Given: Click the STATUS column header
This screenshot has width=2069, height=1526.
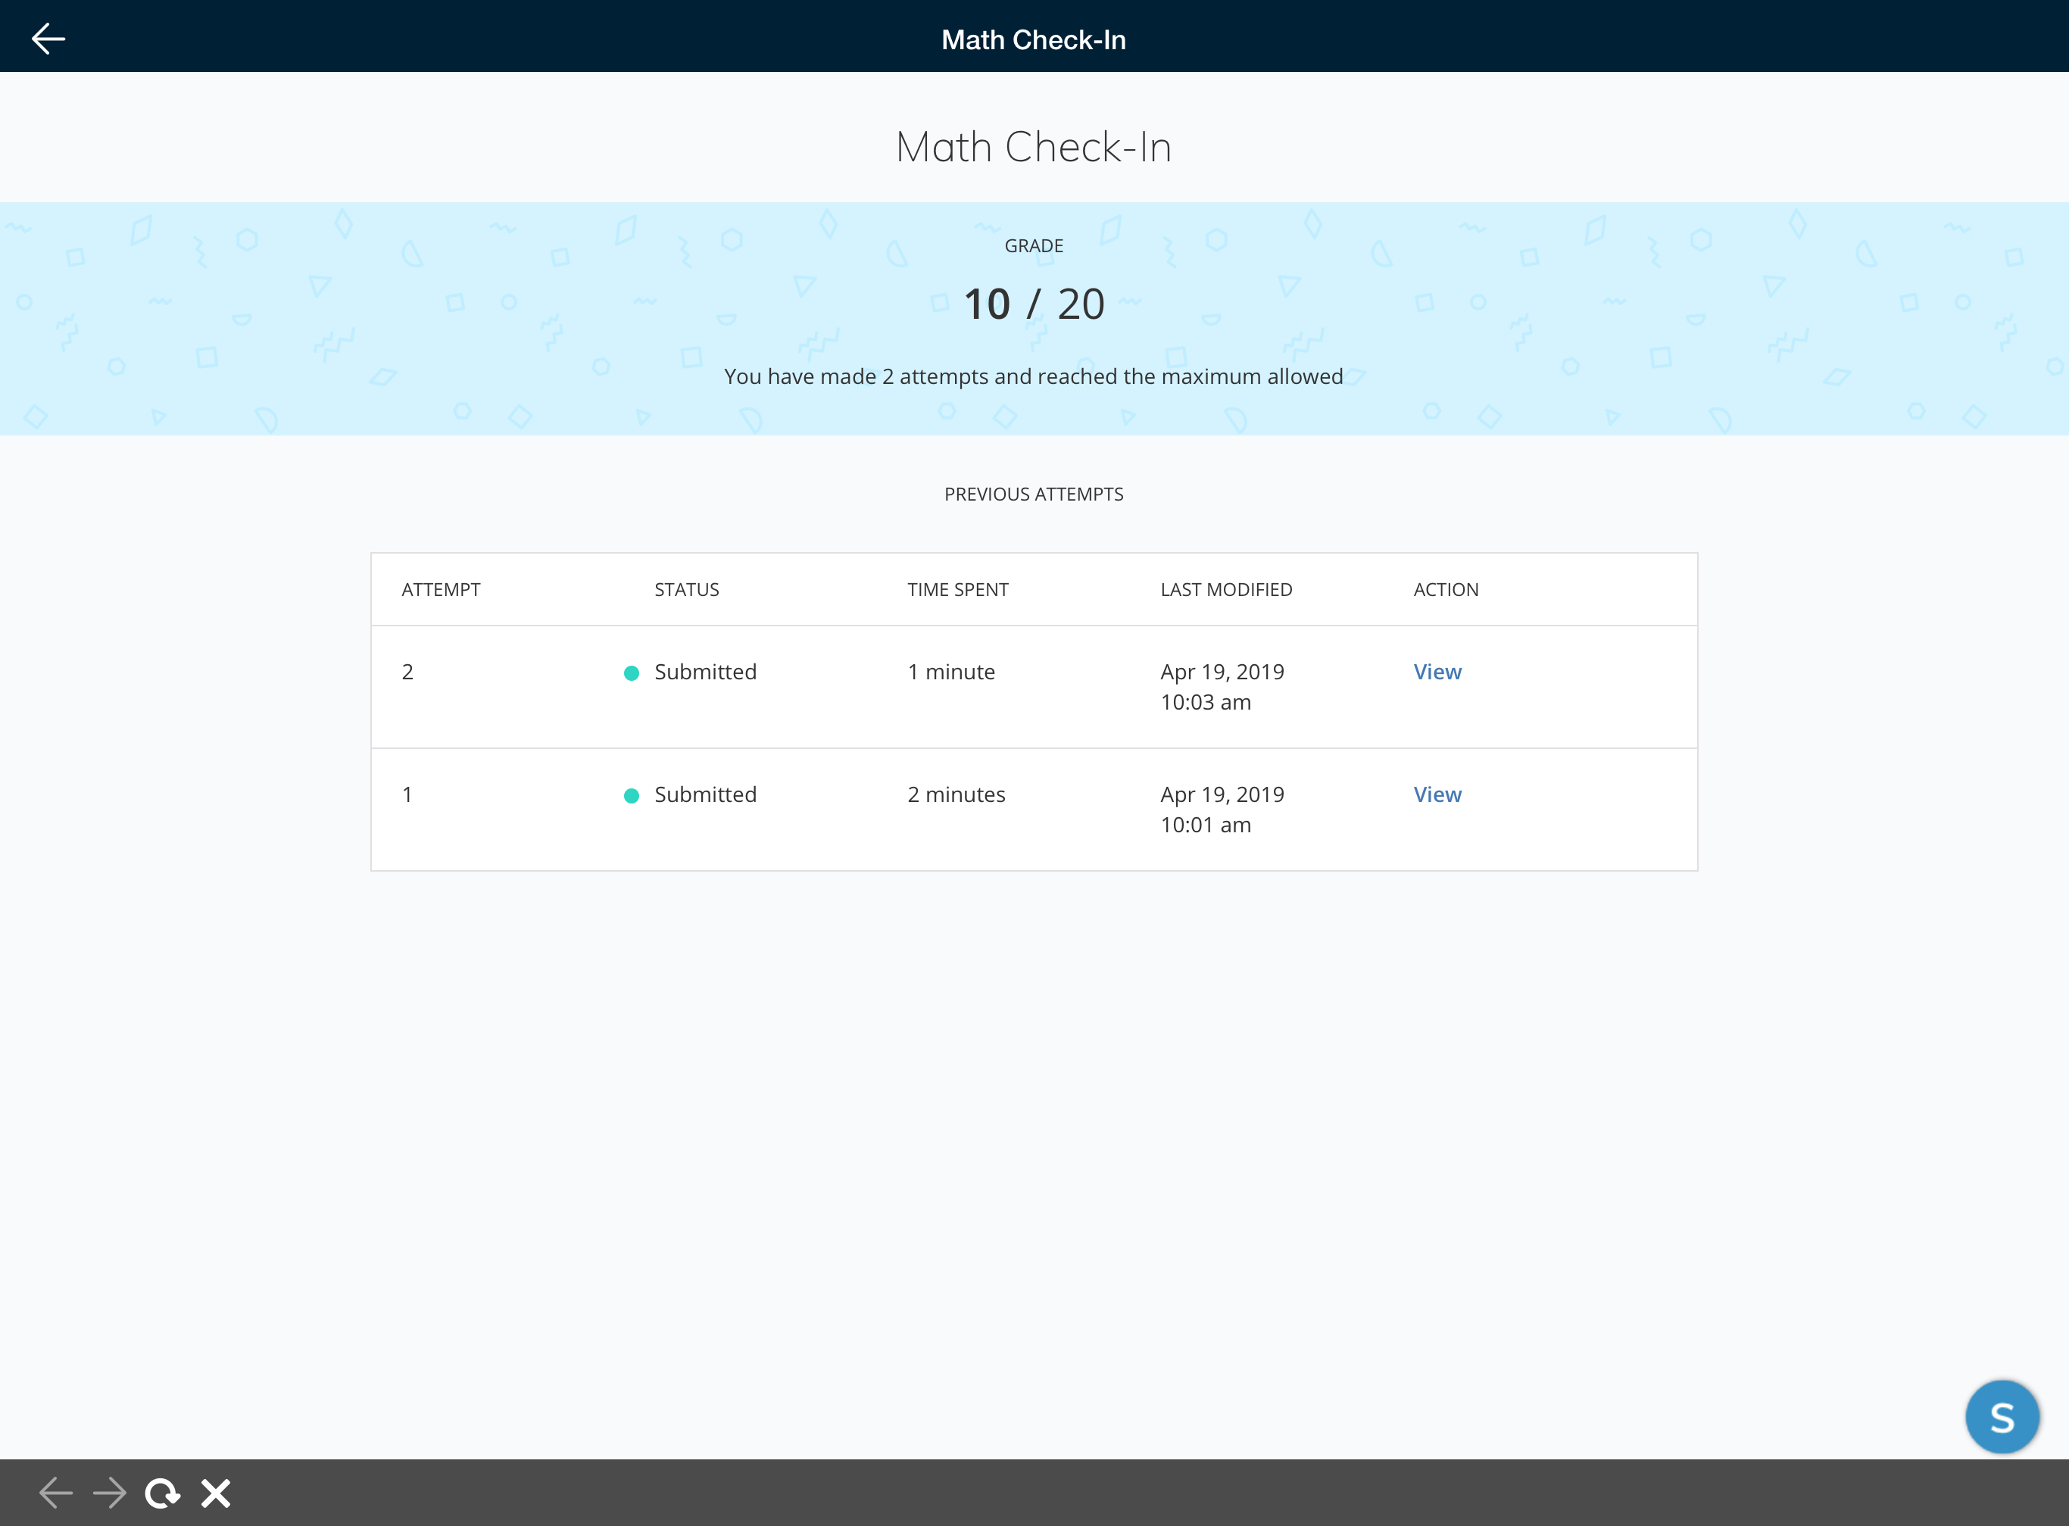Looking at the screenshot, I should pos(686,589).
